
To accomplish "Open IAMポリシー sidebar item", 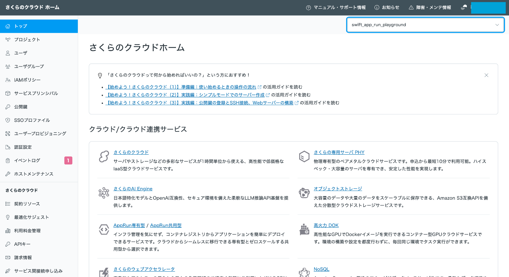I will click(39, 80).
